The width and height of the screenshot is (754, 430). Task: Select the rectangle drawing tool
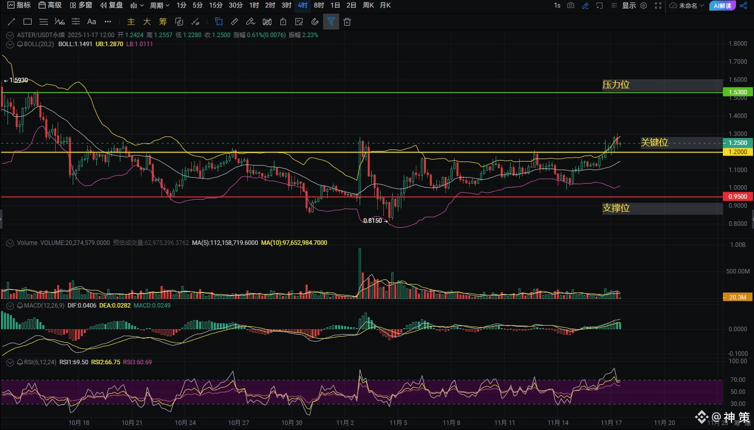[28, 22]
